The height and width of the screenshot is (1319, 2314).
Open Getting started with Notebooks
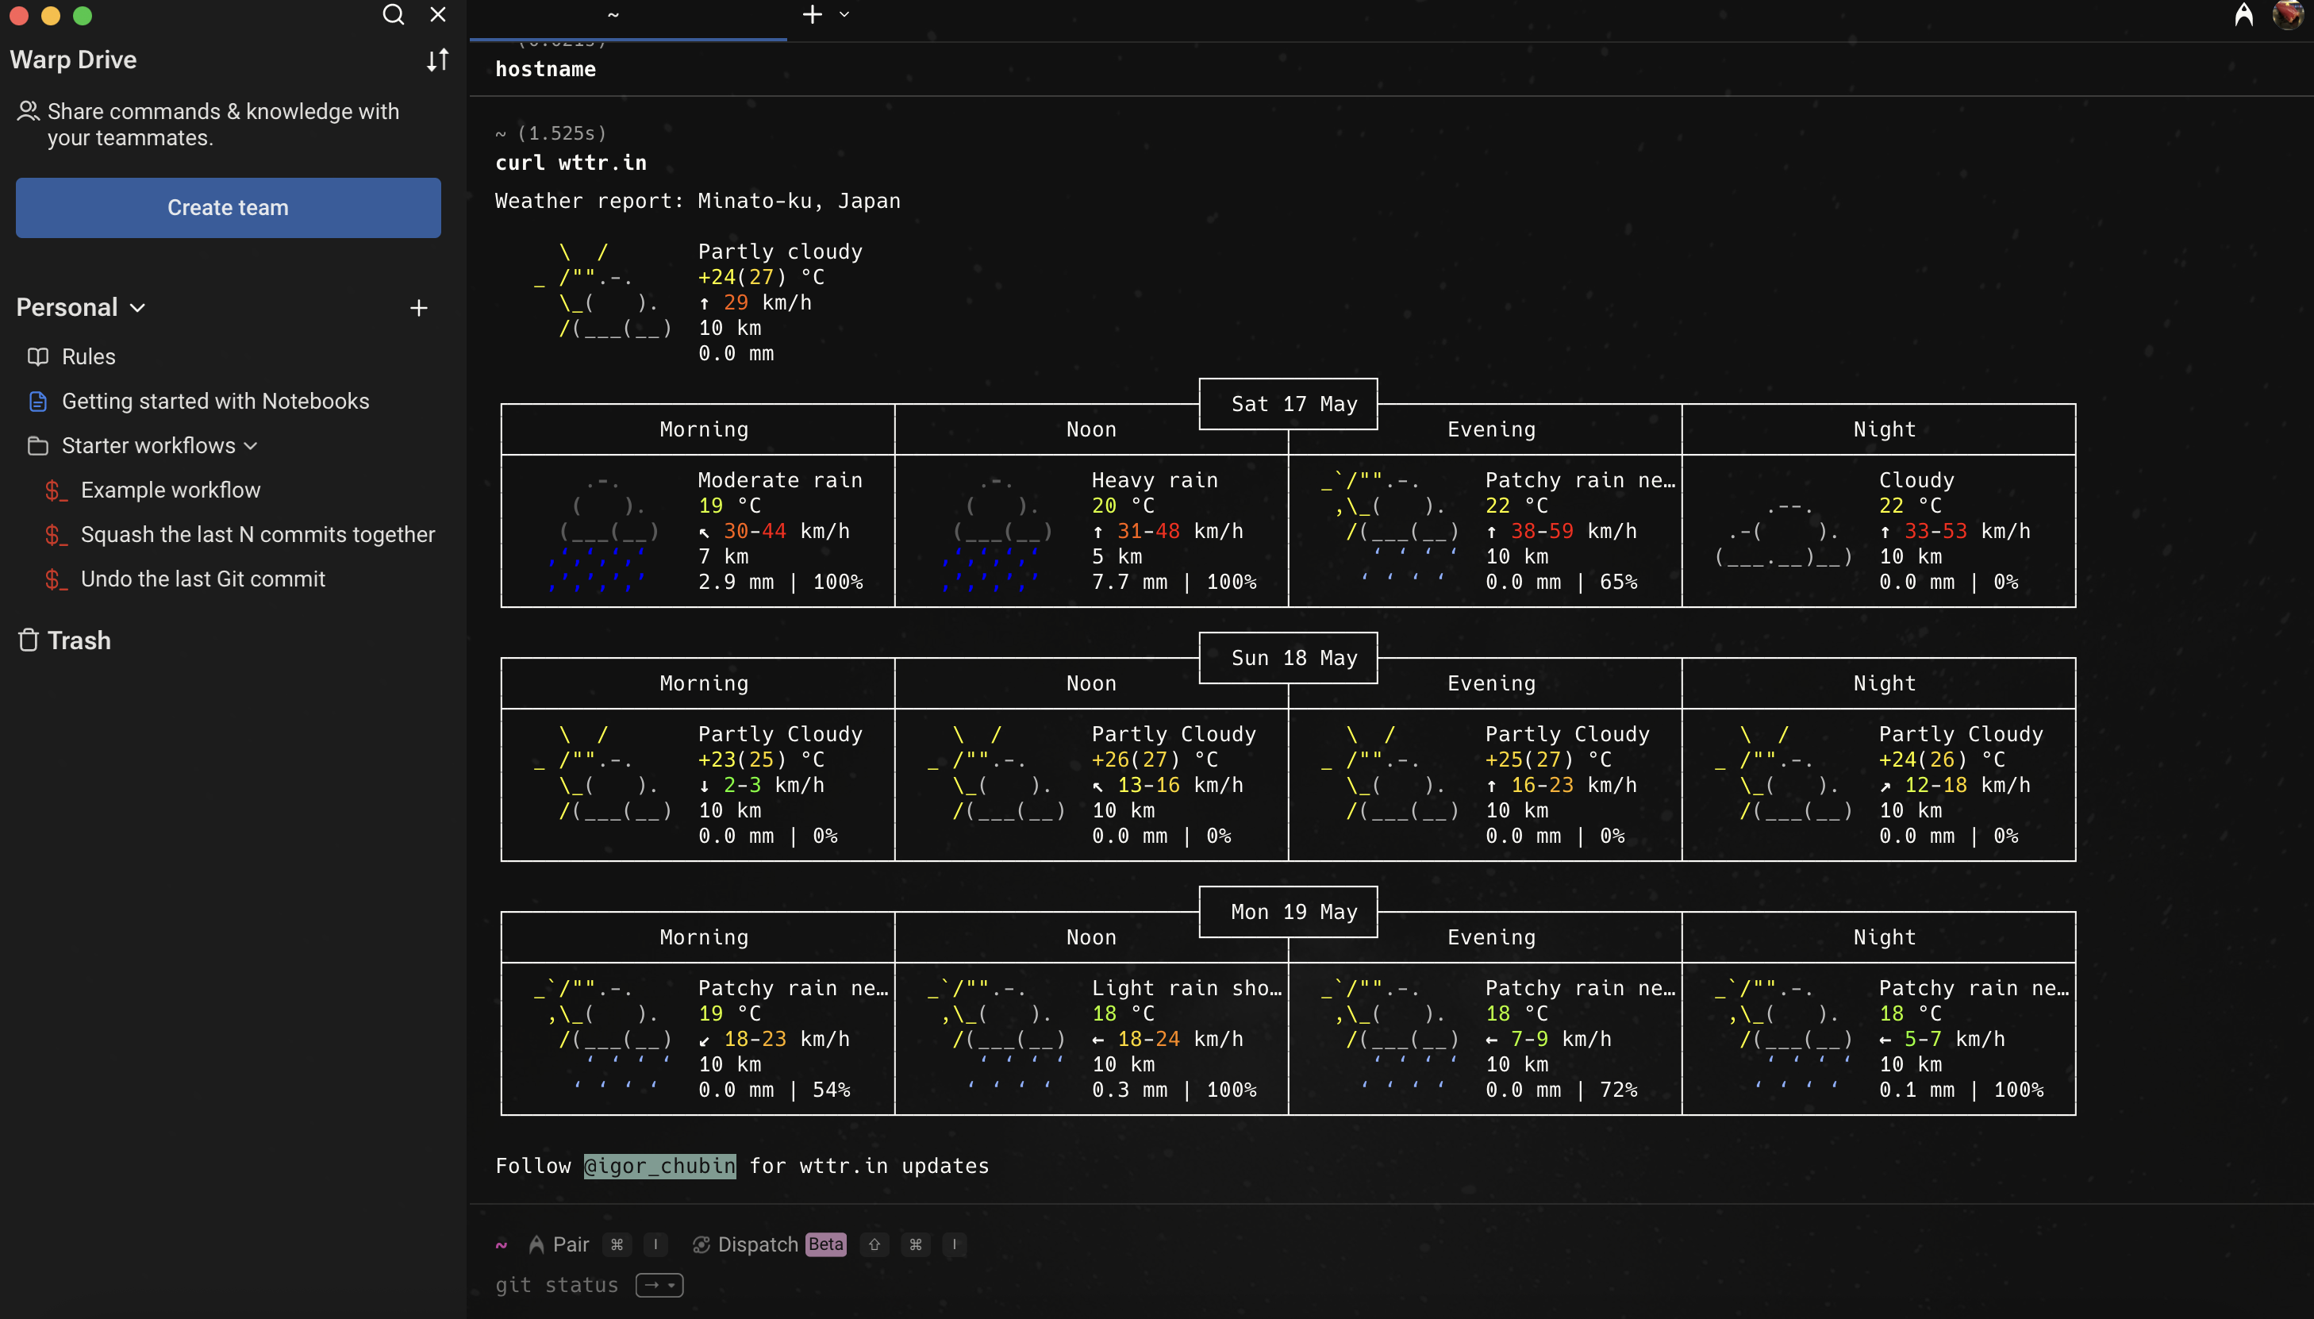point(214,402)
